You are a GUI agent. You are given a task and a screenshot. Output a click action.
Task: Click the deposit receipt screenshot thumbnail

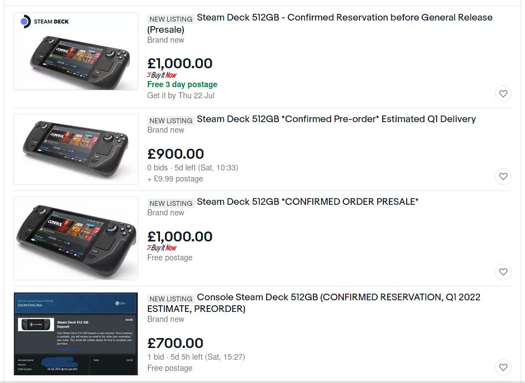[x=76, y=334]
